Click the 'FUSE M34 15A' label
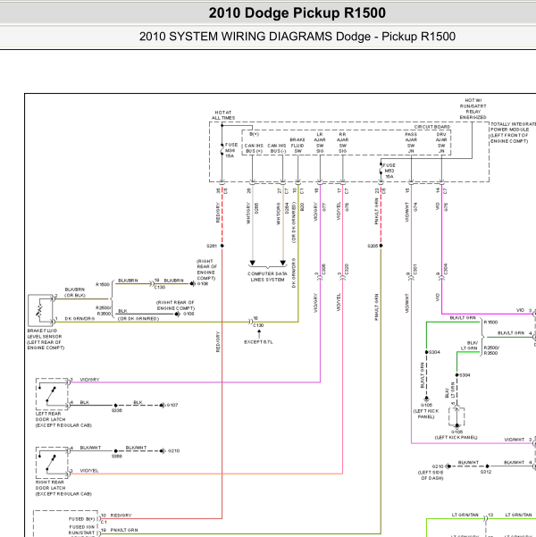Image resolution: width=536 pixels, height=537 pixels. [231, 150]
